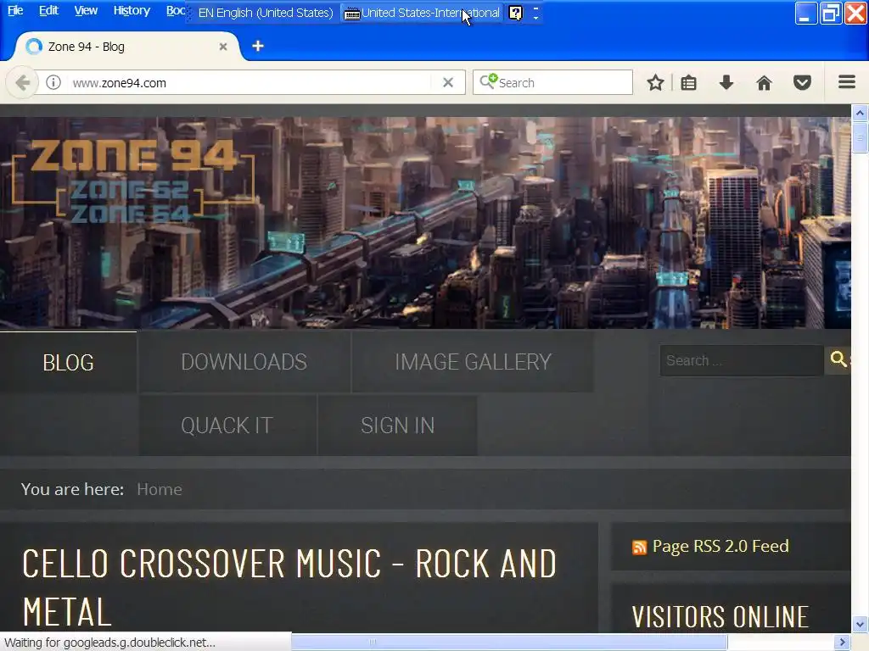869x651 pixels.
Task: Click the search engine magnifier icon
Action: tap(488, 82)
